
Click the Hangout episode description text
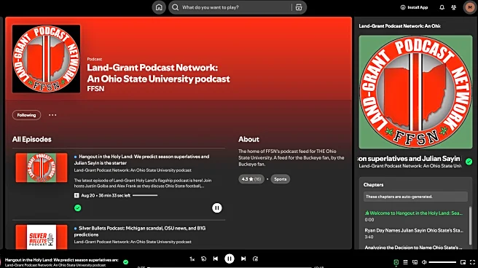point(143,183)
